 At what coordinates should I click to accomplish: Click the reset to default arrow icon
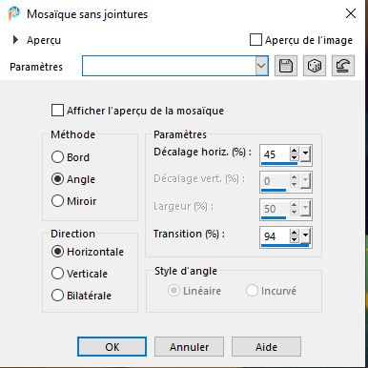pos(343,66)
